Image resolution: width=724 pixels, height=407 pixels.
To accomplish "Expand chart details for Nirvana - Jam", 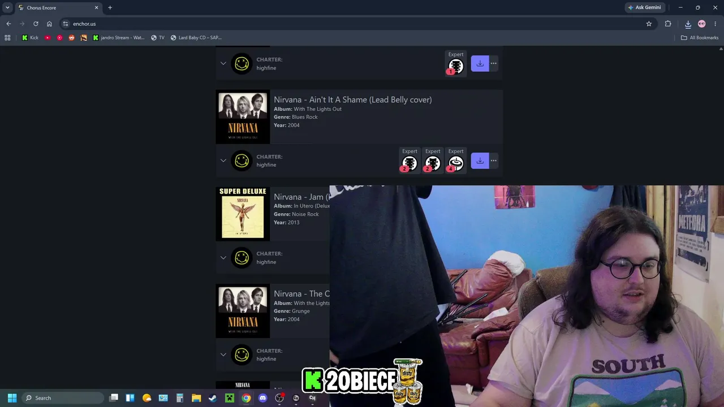I will (x=223, y=258).
